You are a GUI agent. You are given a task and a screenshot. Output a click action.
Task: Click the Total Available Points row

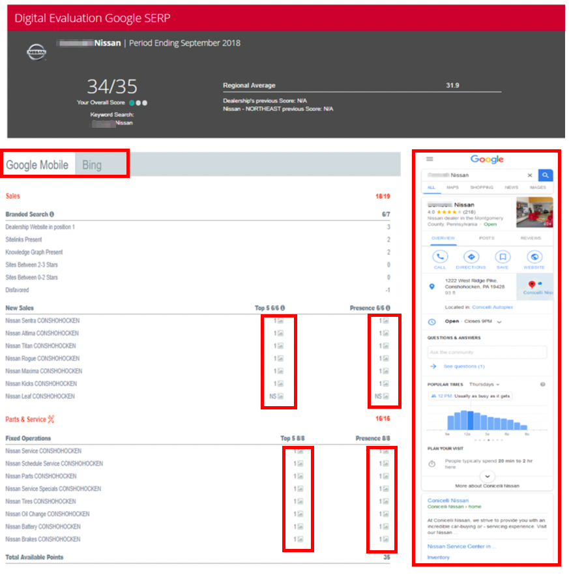[x=197, y=557]
